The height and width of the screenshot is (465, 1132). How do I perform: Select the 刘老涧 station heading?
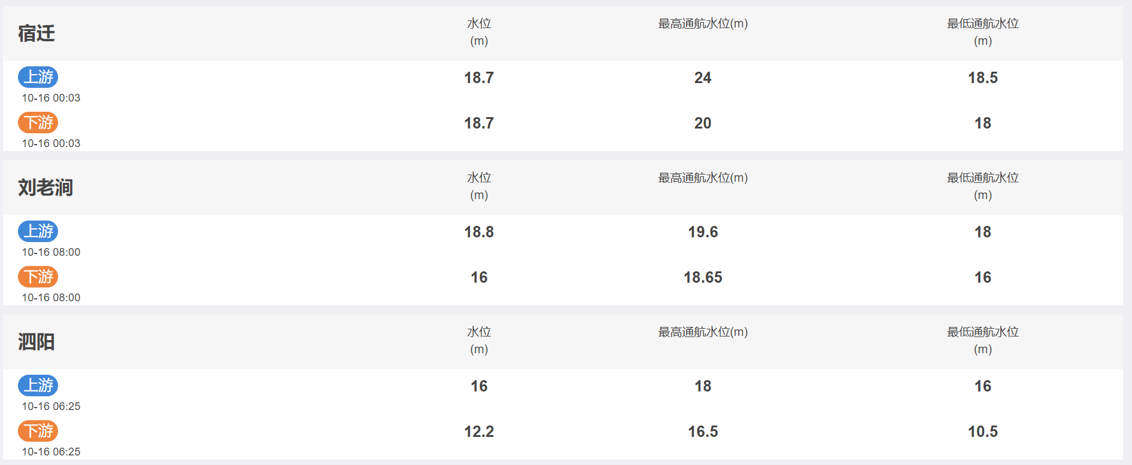point(45,188)
